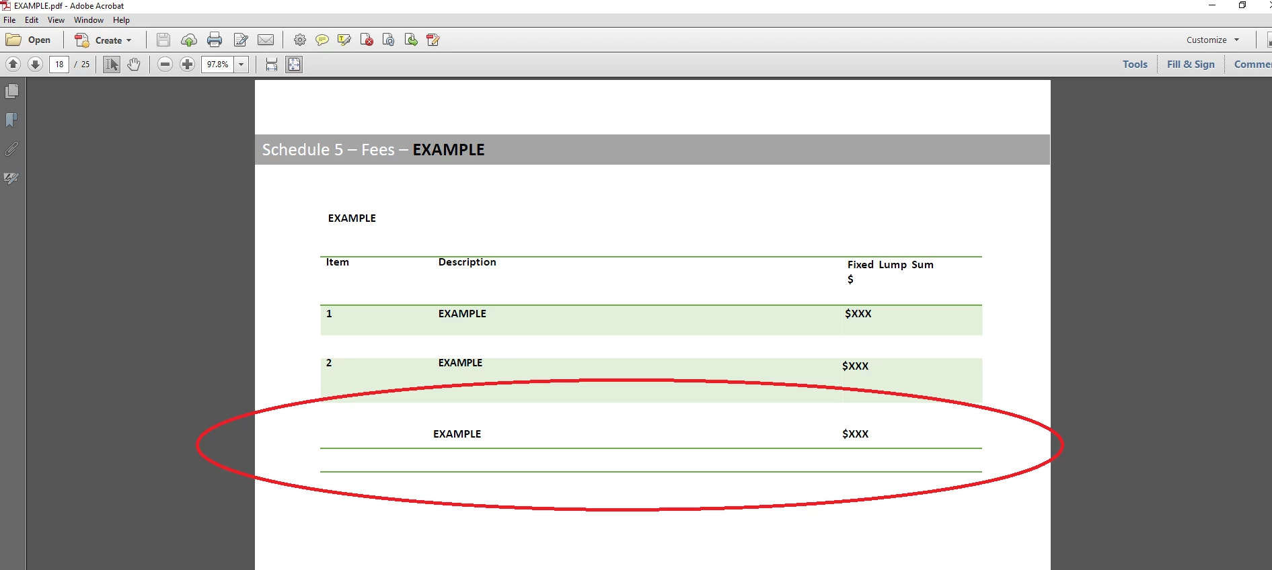Toggle fit one full page view
This screenshot has height=570, width=1272.
point(294,65)
